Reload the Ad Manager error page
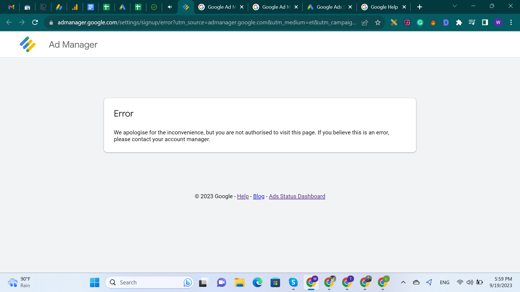This screenshot has width=520, height=292. point(35,22)
